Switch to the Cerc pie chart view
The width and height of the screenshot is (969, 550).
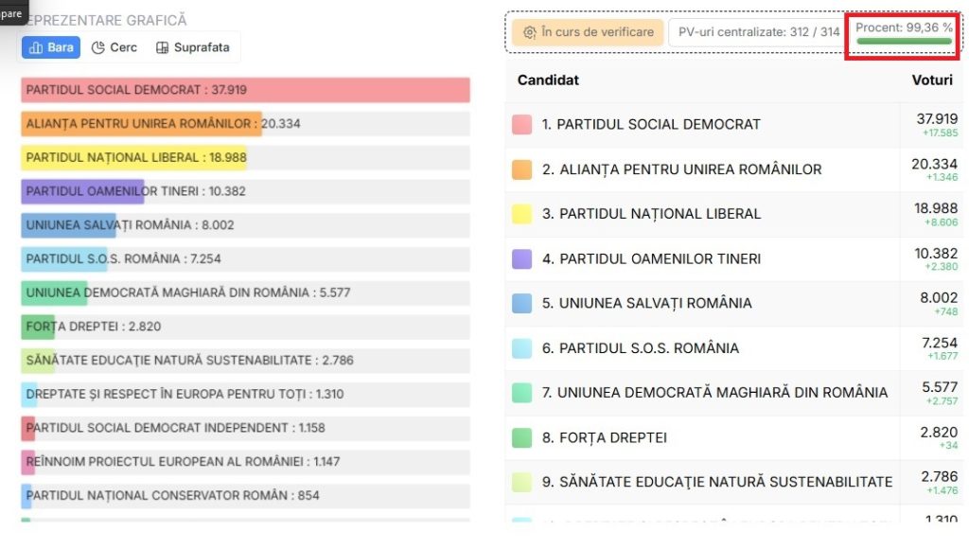[x=114, y=47]
